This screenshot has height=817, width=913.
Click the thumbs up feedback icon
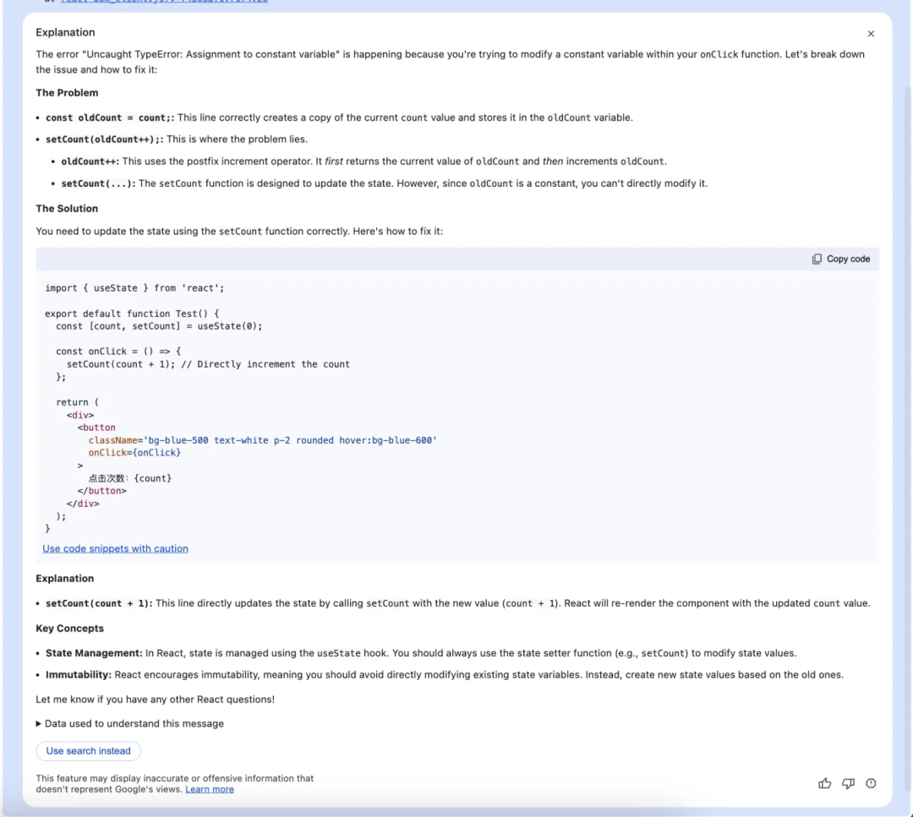click(x=824, y=783)
